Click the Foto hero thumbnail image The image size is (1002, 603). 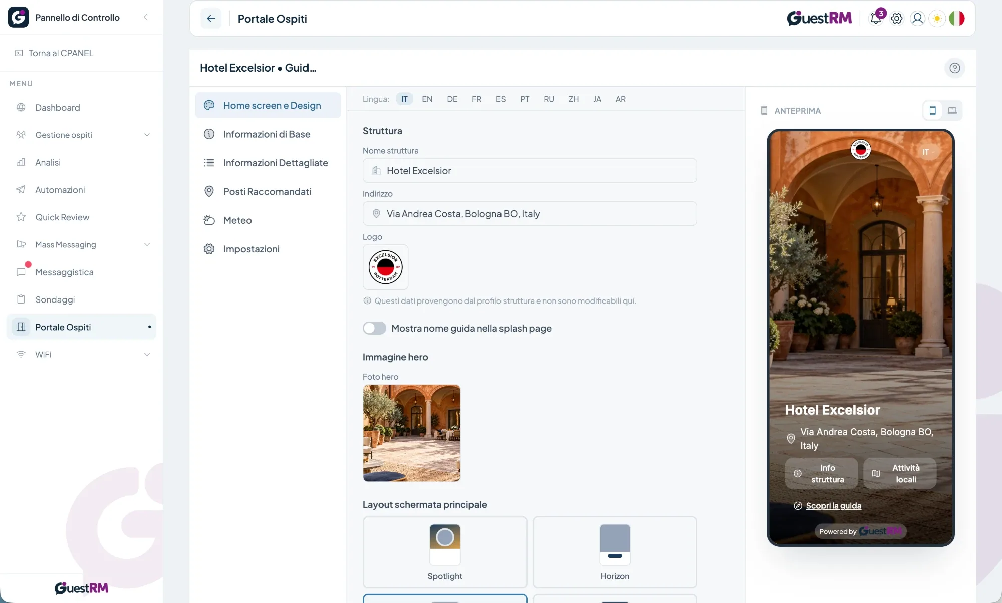pyautogui.click(x=411, y=433)
